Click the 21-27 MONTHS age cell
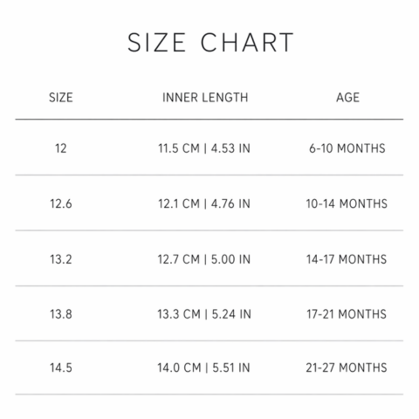 pos(347,367)
